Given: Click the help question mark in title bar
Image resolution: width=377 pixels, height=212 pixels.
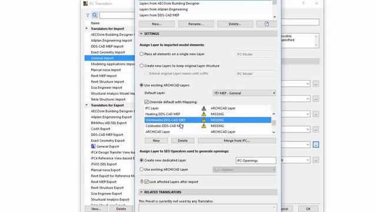Looking at the screenshot, I should click(303, 4).
